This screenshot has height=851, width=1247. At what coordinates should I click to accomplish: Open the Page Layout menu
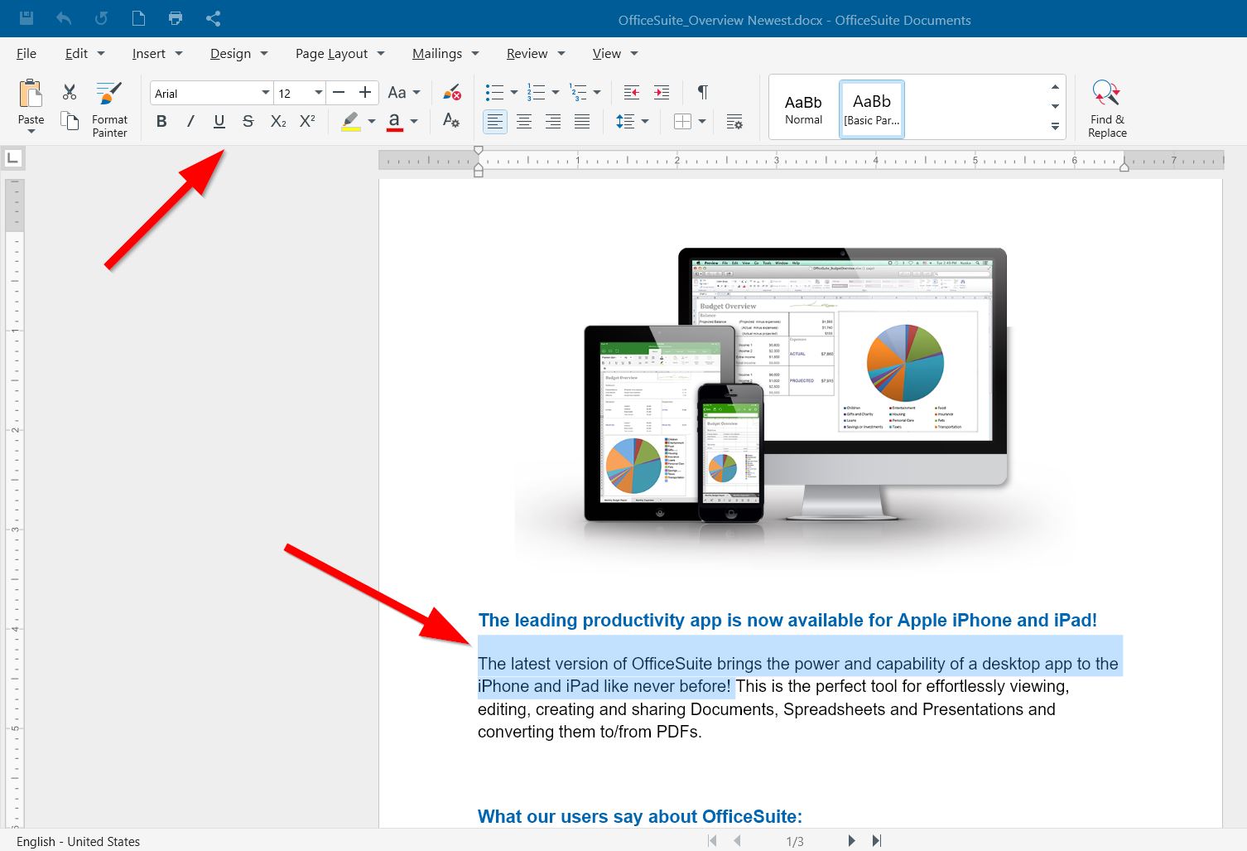click(x=340, y=53)
